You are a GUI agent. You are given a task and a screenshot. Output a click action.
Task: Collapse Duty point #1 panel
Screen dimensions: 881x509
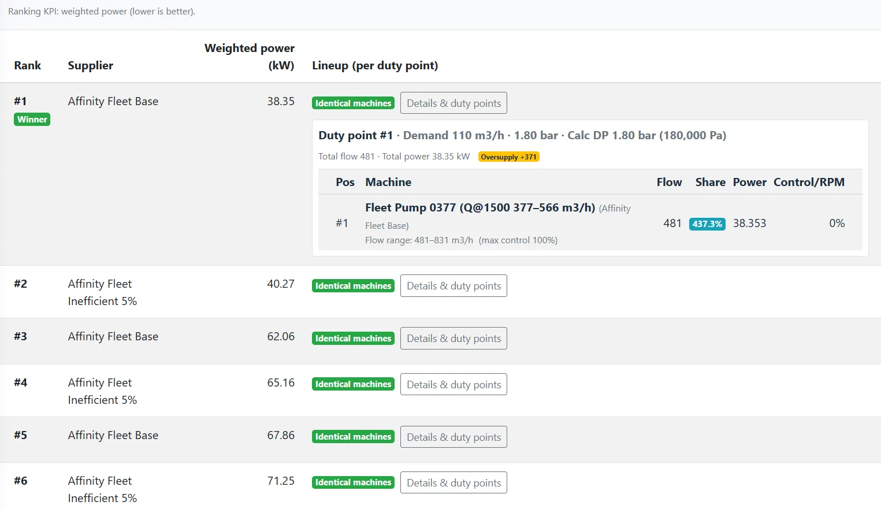[355, 135]
